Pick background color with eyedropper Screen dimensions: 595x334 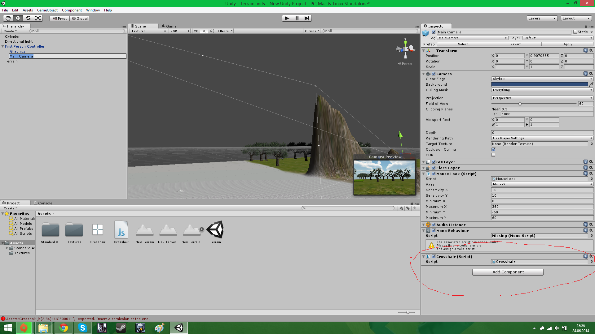(x=591, y=84)
